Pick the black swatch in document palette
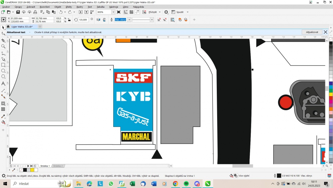The width and height of the screenshot is (333, 188). pos(25,170)
